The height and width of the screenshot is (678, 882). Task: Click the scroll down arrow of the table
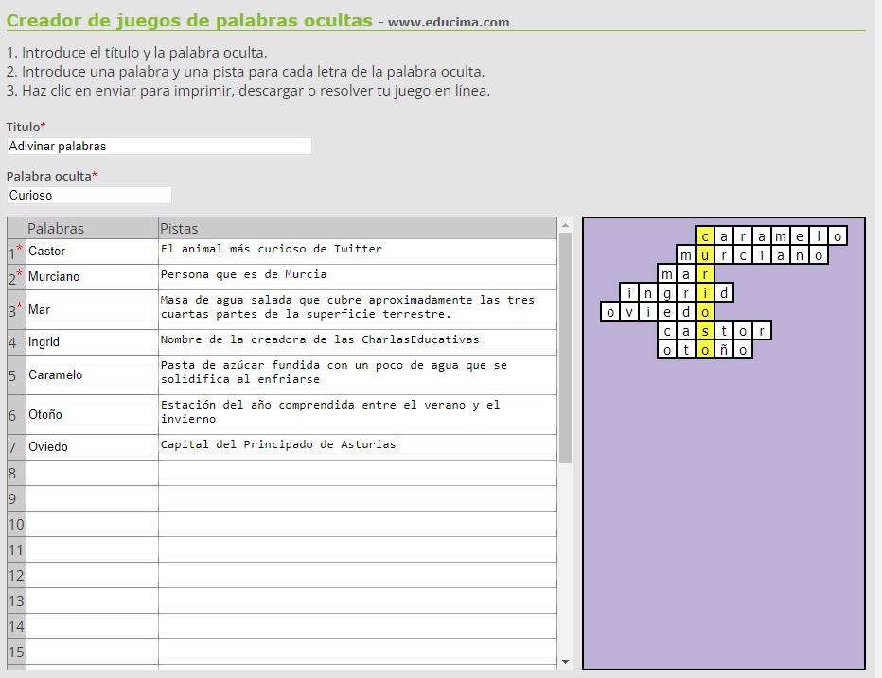pos(565,662)
